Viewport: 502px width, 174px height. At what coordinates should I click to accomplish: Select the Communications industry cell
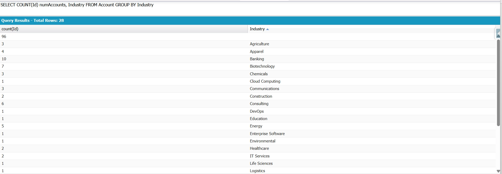click(x=264, y=89)
